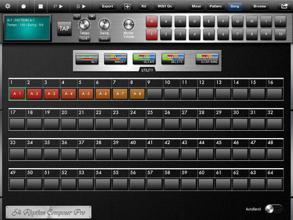
Task: Open settings with the gear icon
Action: click(x=8, y=6)
